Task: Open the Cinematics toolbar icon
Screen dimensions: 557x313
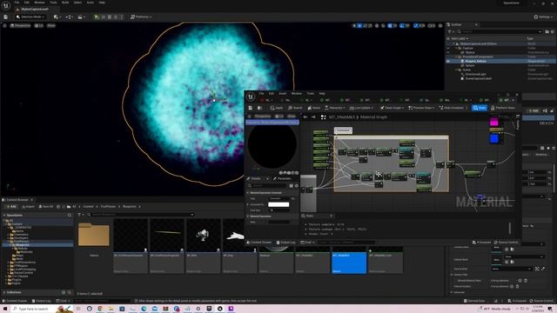Action: 81,17
